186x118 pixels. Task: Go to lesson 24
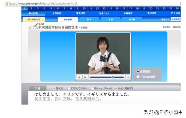coord(177,9)
